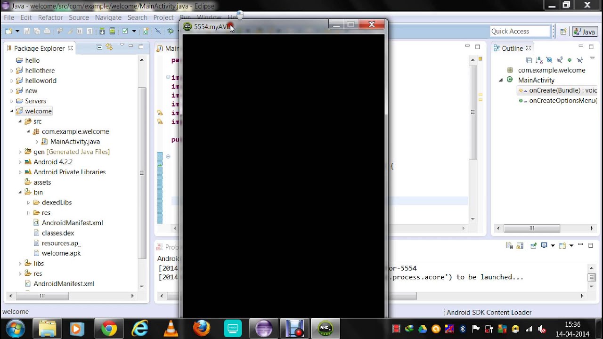Click the Open Perspective icon

coord(563,32)
